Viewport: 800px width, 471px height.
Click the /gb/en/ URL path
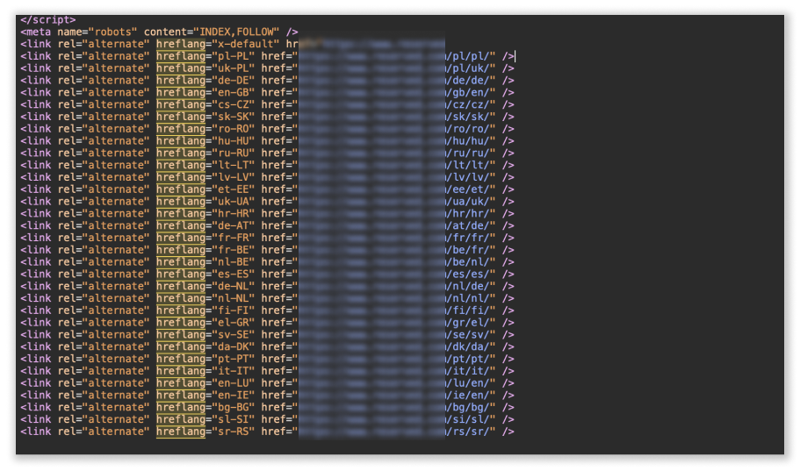[468, 93]
